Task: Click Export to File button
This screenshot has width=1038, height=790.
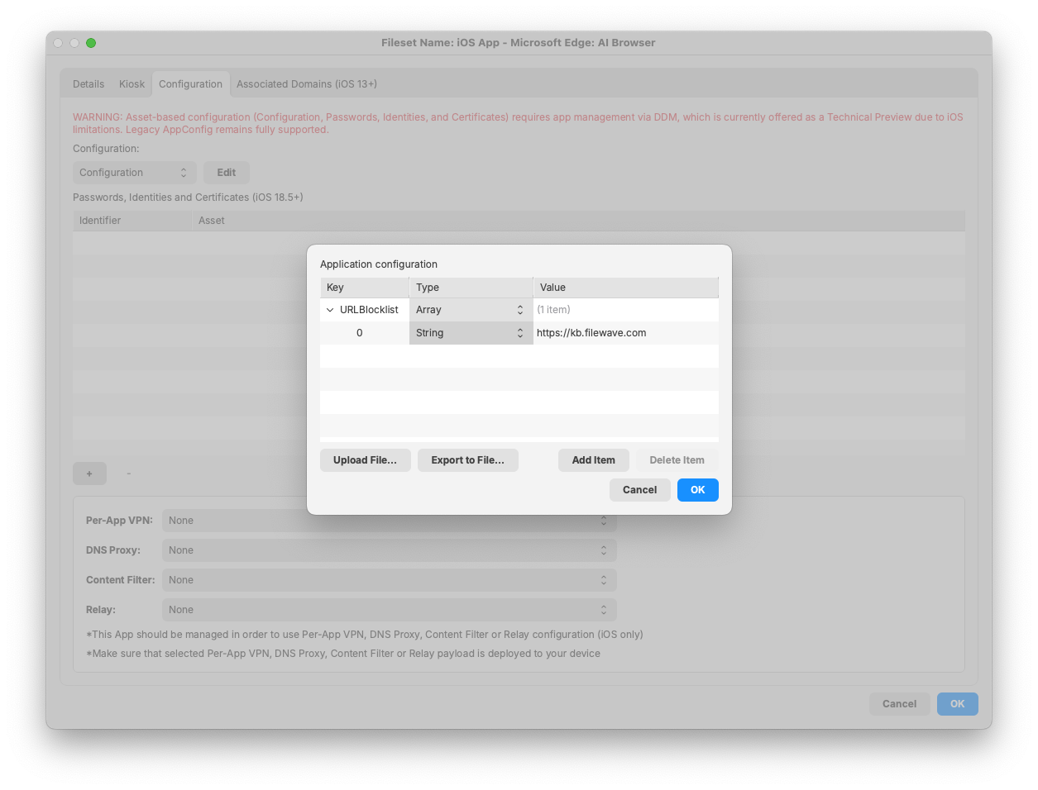Action: click(x=467, y=460)
